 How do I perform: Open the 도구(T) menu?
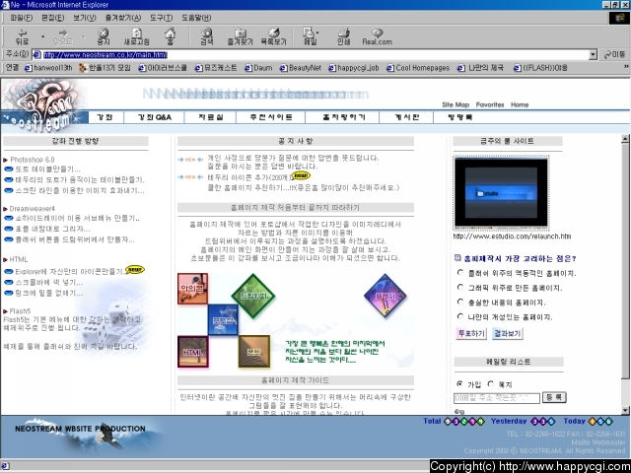(162, 18)
